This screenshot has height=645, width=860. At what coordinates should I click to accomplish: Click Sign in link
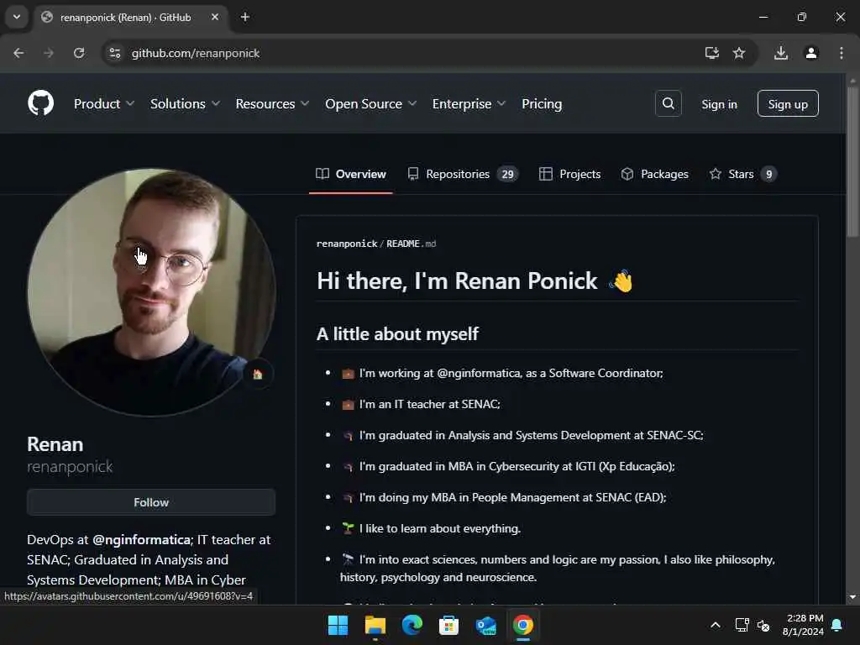(x=719, y=104)
